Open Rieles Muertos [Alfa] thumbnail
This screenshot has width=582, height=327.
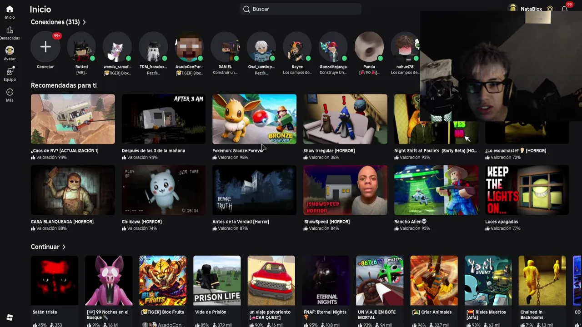coord(488,281)
